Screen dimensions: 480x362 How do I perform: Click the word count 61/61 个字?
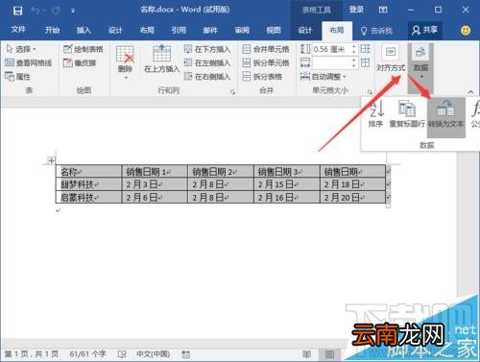[87, 354]
